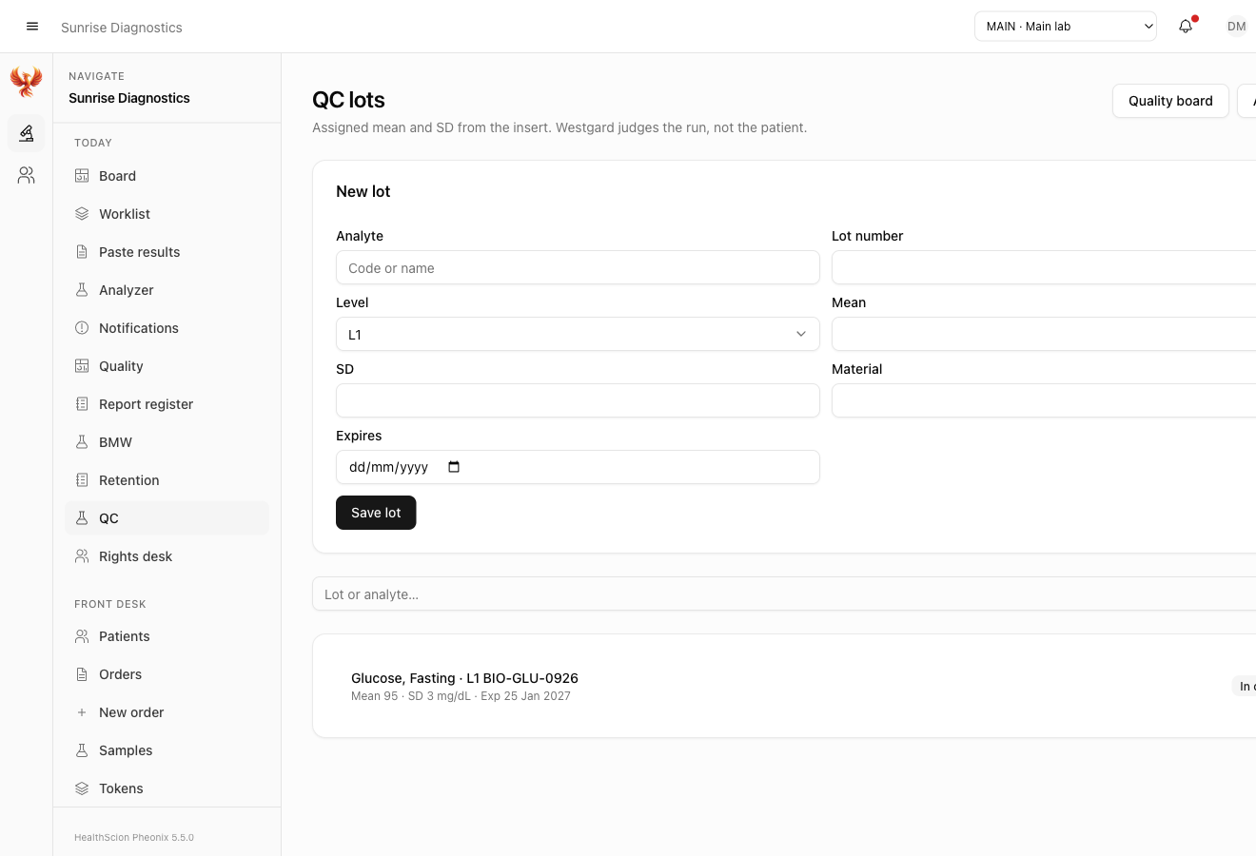Image resolution: width=1256 pixels, height=856 pixels.
Task: Click the Report register icon
Action: tap(82, 404)
